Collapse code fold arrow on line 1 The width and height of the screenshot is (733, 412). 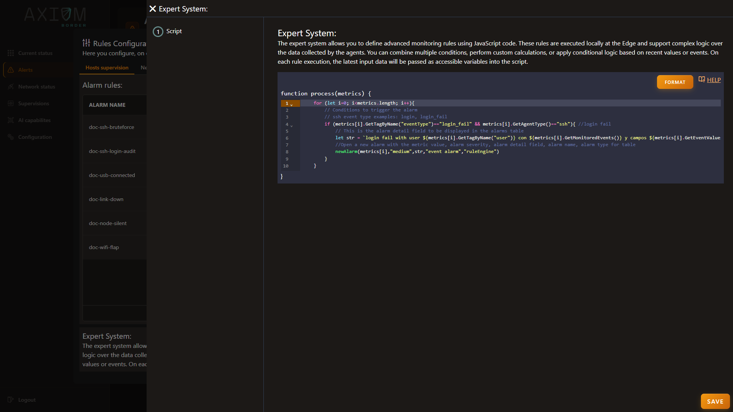[x=292, y=104]
